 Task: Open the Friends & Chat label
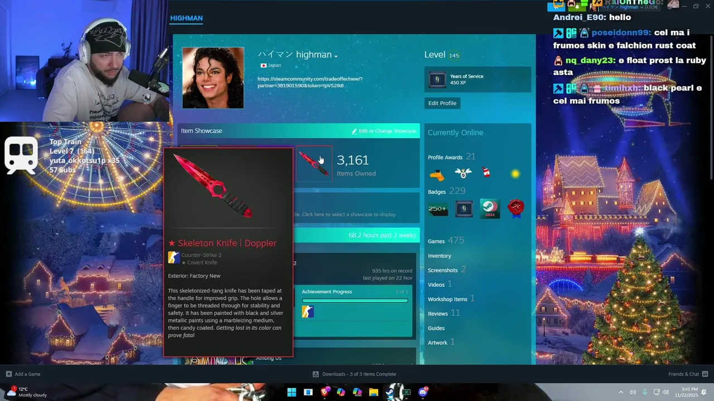point(683,374)
